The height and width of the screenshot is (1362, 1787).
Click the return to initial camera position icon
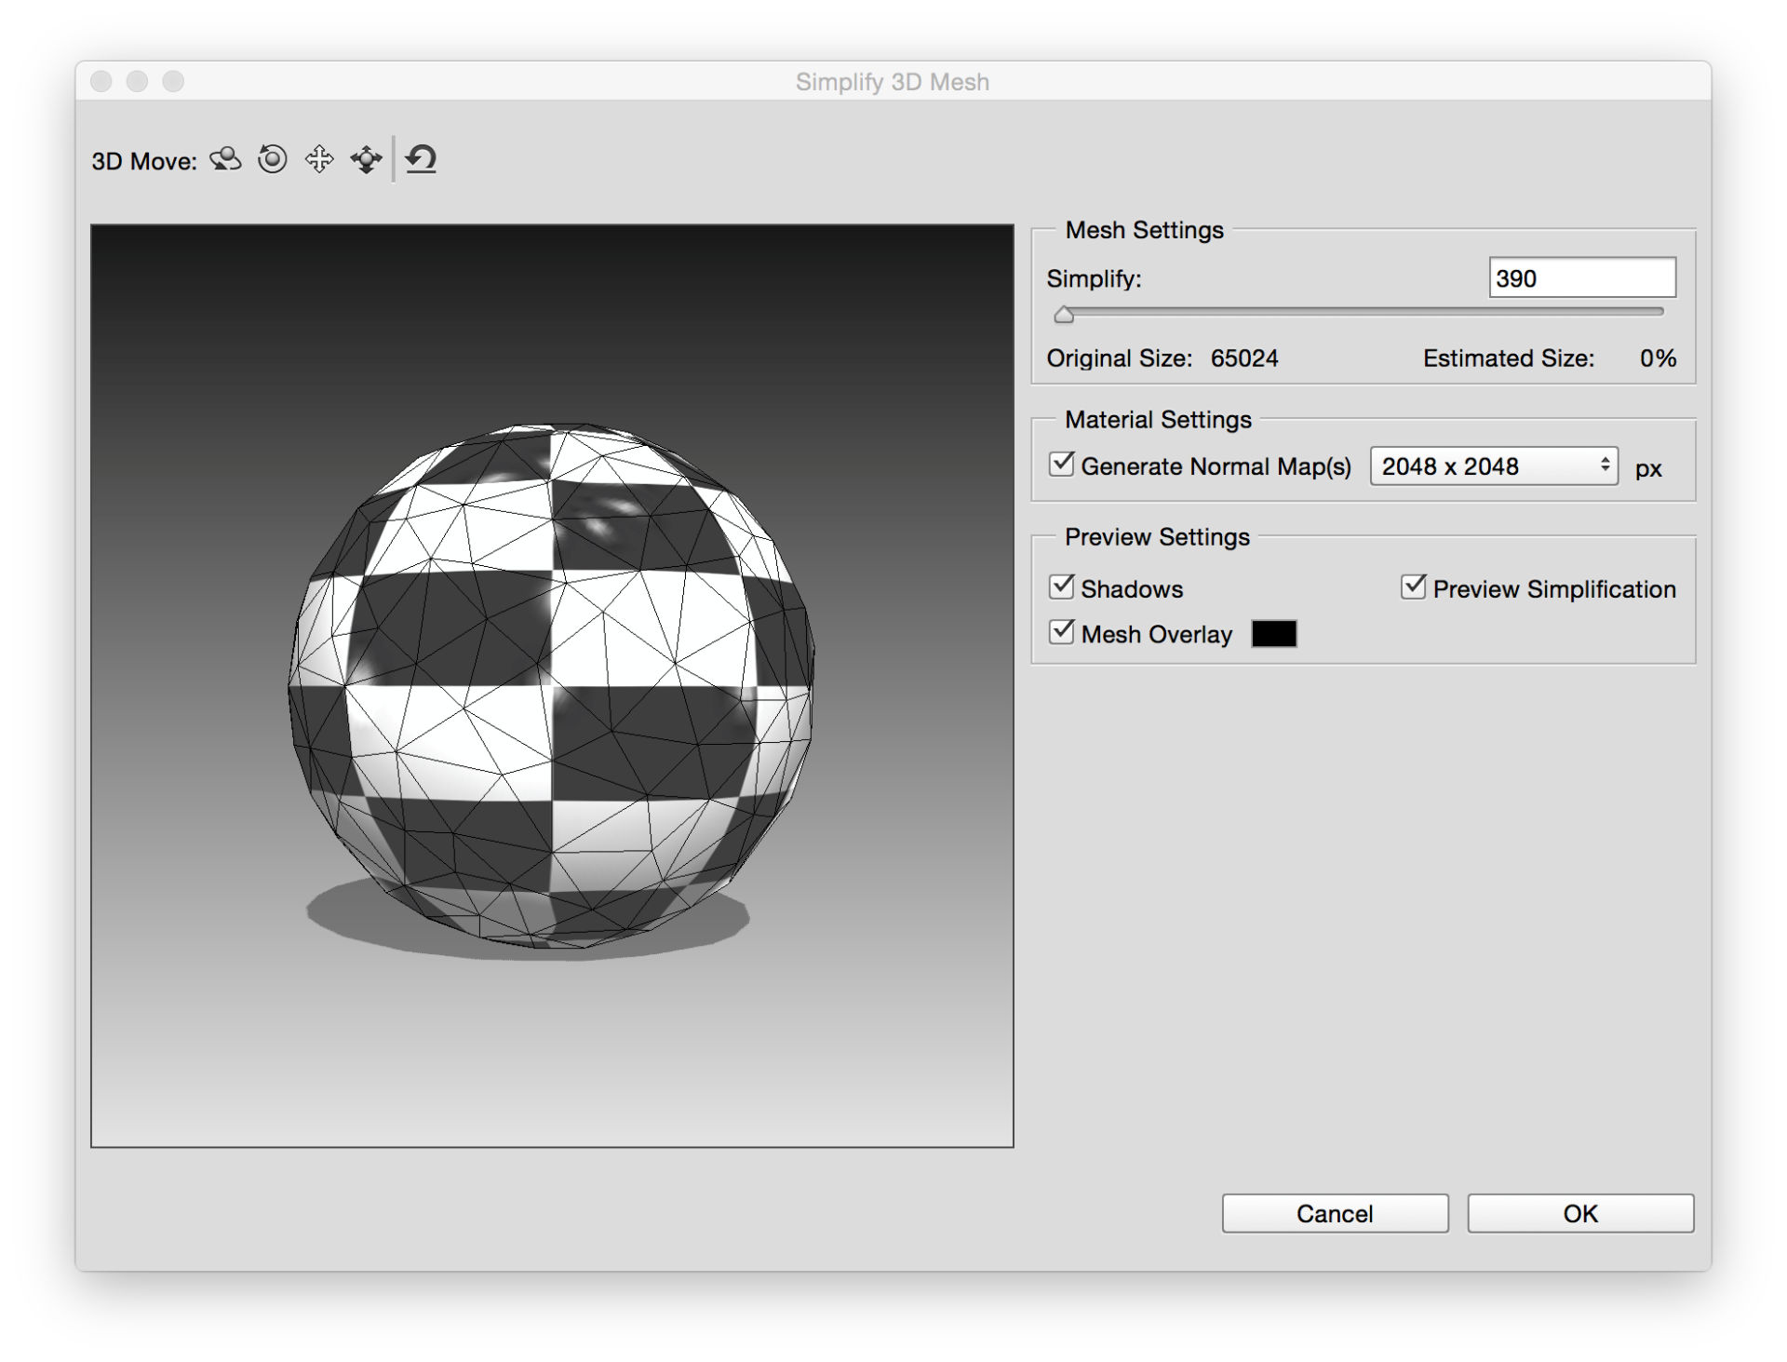tap(420, 159)
